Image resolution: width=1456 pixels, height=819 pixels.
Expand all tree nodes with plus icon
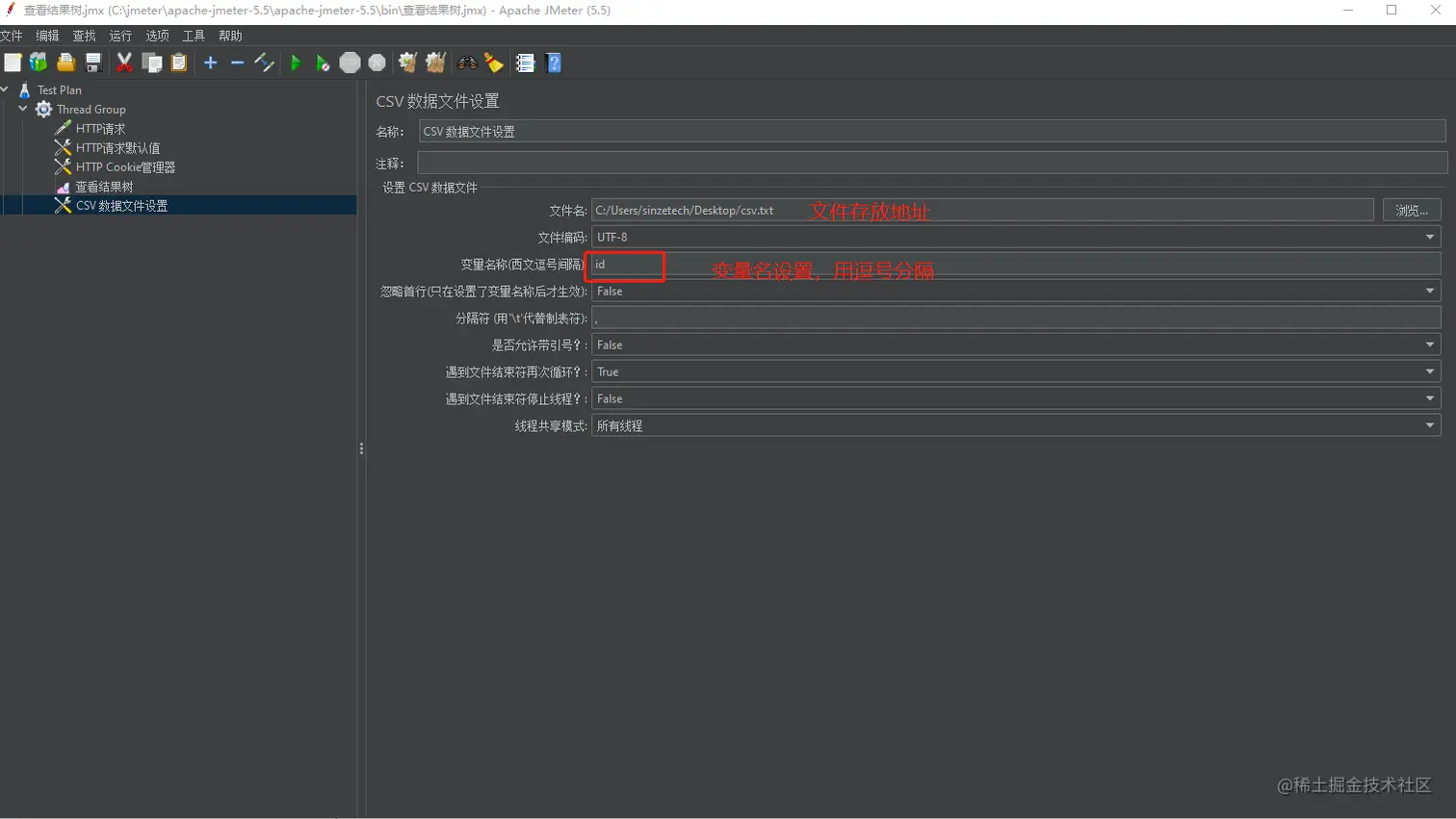coord(210,63)
